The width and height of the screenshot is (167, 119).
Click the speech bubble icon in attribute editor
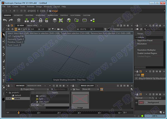[x=137, y=29]
